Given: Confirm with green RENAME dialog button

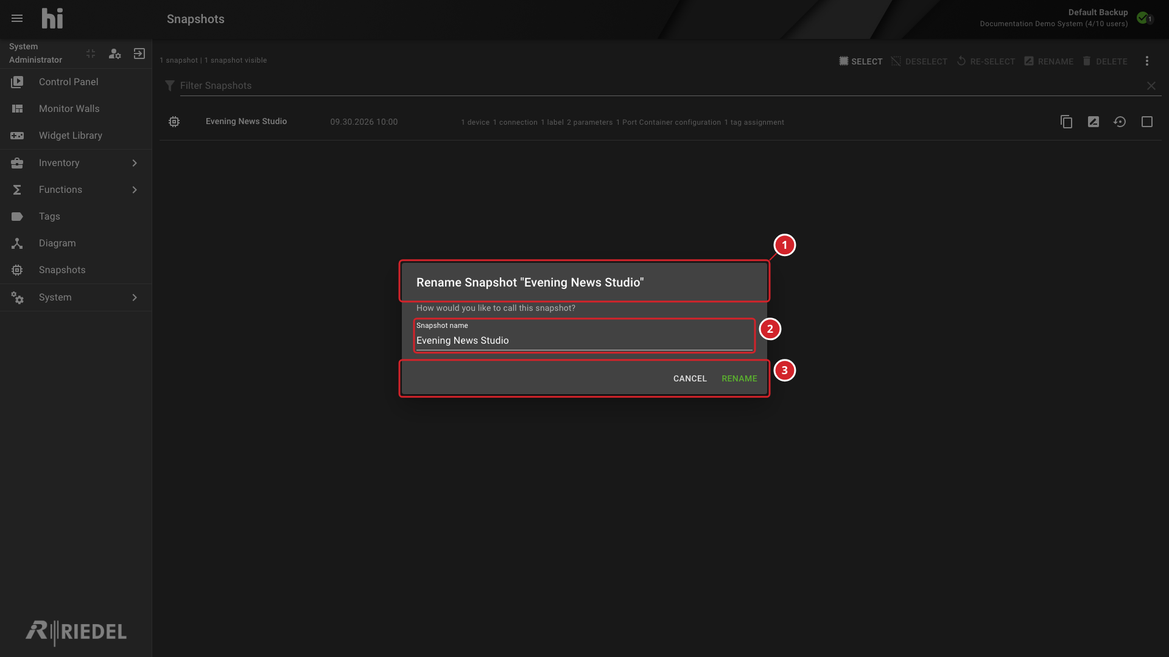Looking at the screenshot, I should tap(739, 378).
